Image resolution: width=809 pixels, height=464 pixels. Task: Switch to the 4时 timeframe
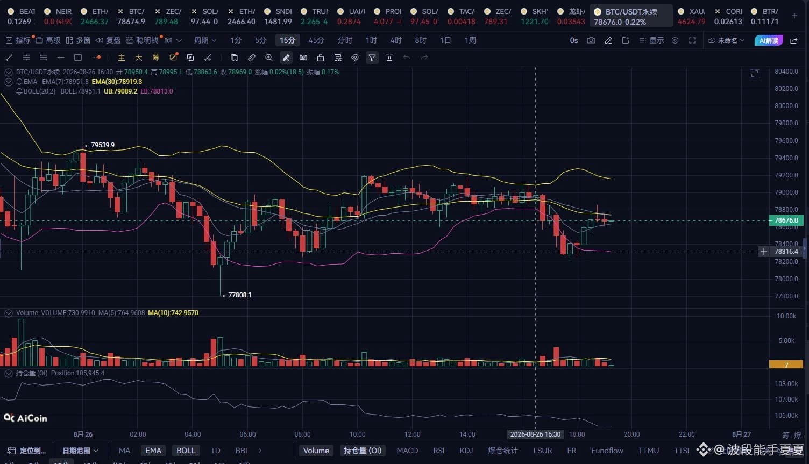click(396, 40)
